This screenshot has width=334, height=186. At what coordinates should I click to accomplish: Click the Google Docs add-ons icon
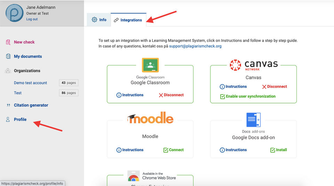point(254,120)
